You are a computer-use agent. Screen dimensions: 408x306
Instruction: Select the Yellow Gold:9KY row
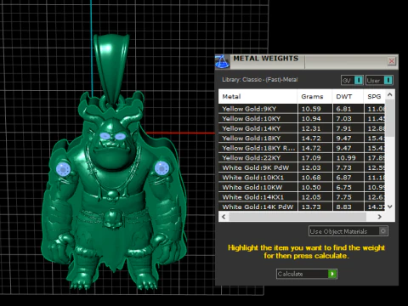(302, 109)
